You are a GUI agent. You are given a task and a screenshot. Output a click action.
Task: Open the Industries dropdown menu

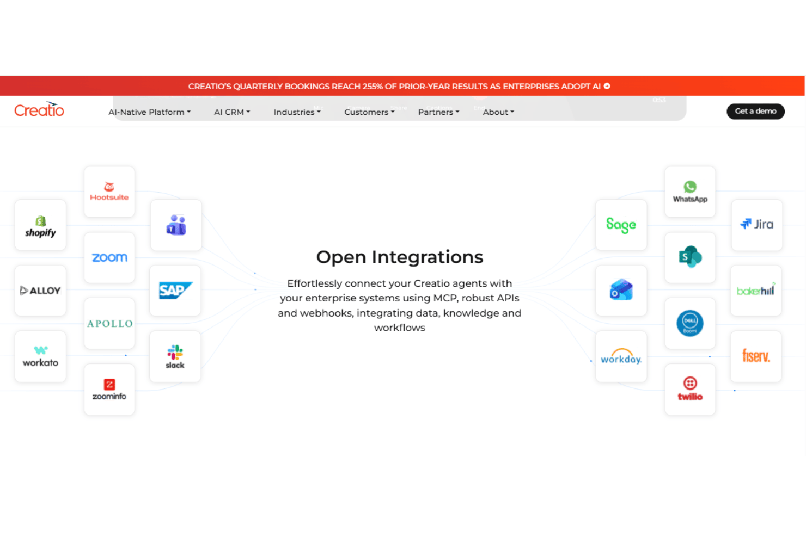tap(297, 112)
